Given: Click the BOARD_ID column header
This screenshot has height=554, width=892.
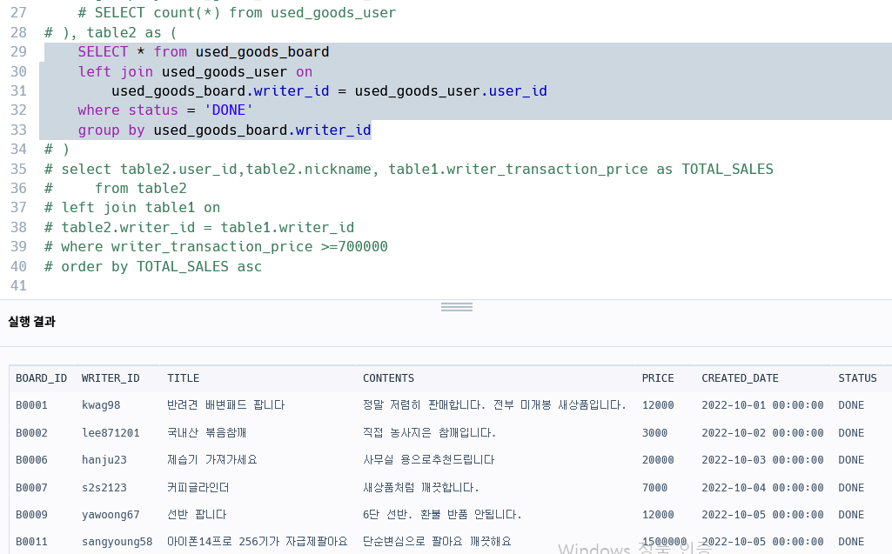Looking at the screenshot, I should point(41,378).
